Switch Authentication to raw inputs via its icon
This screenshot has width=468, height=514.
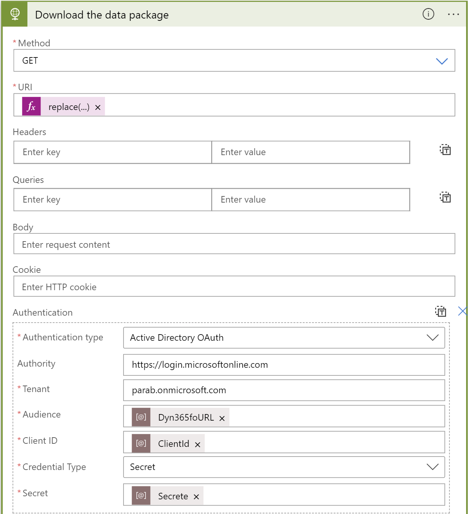pyautogui.click(x=440, y=311)
